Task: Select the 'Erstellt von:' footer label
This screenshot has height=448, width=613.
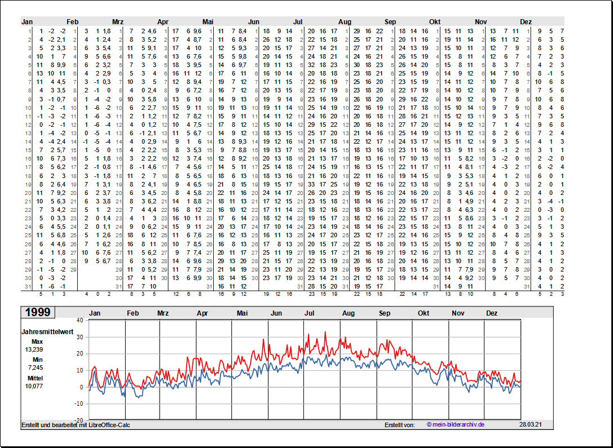Action: coord(399,424)
